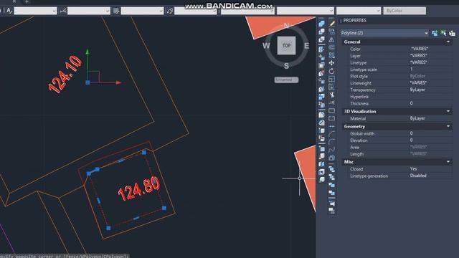Collapse the General section

pos(448,42)
